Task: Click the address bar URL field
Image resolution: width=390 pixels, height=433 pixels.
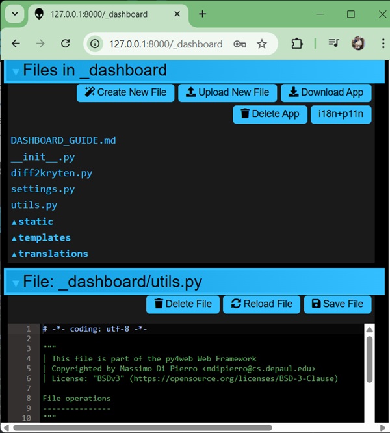Action: [x=166, y=44]
